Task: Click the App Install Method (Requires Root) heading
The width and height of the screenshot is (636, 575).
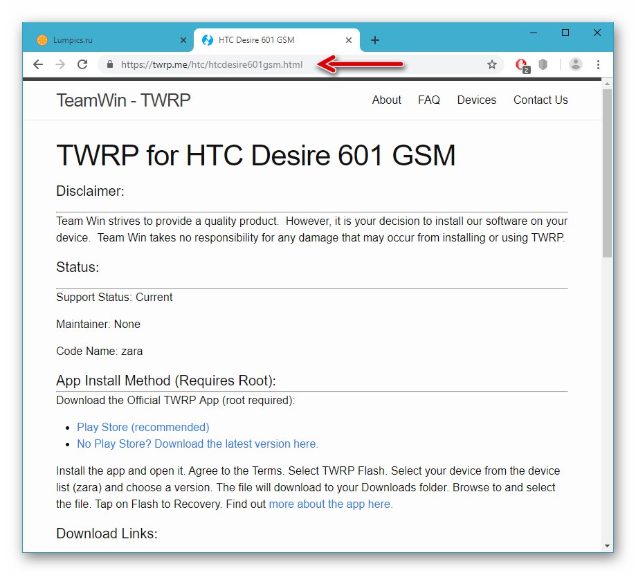Action: tap(166, 381)
